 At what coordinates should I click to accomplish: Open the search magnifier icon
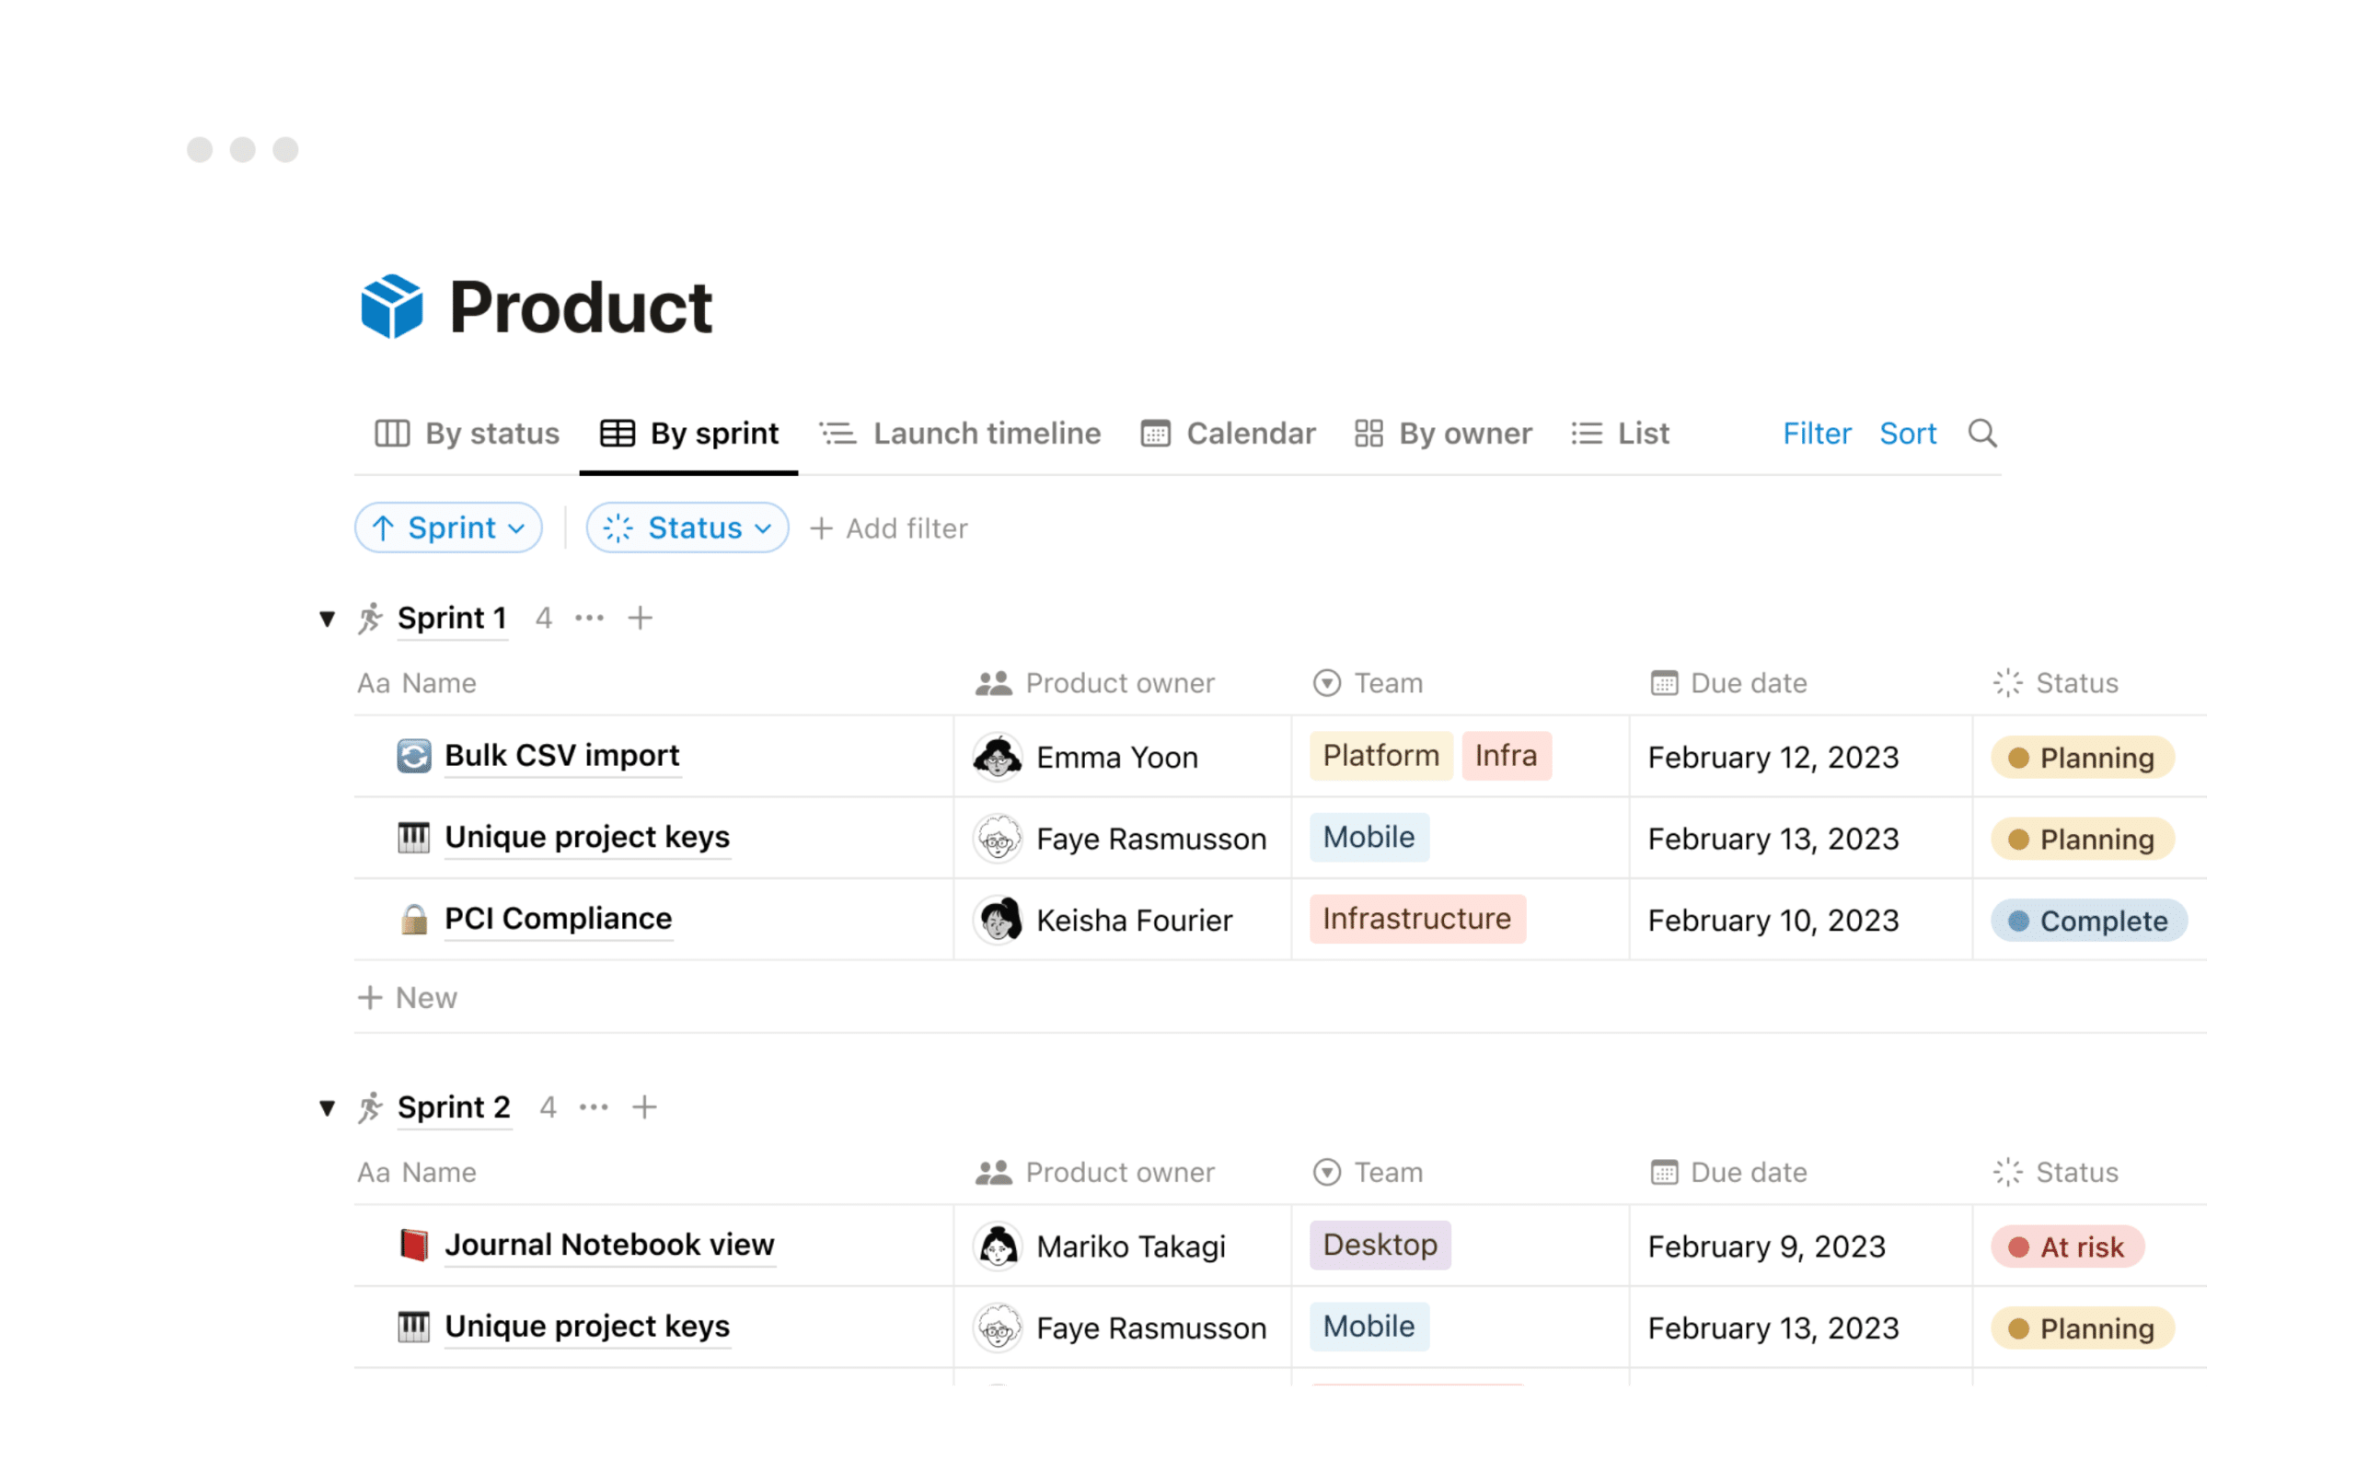click(x=1982, y=433)
